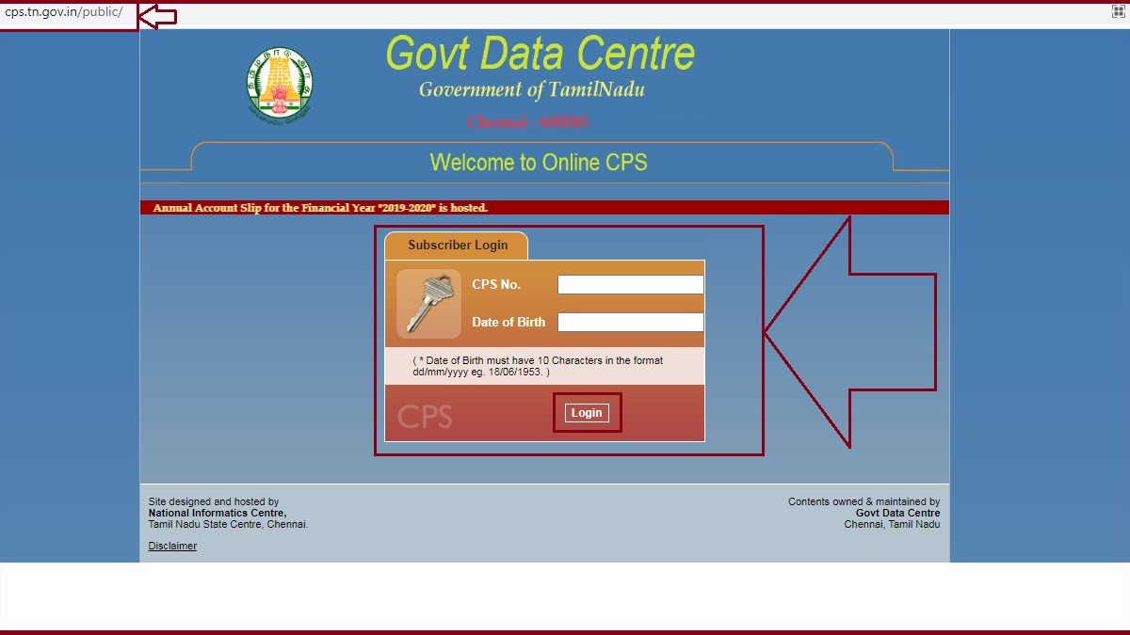The image size is (1130, 635).
Task: Click inside the Date of Birth field
Action: pyautogui.click(x=630, y=322)
